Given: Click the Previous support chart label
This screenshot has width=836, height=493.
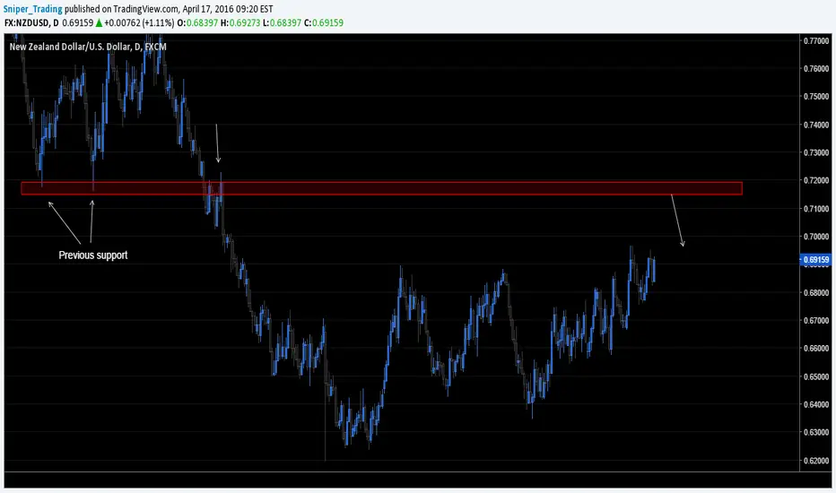Looking at the screenshot, I should 93,255.
